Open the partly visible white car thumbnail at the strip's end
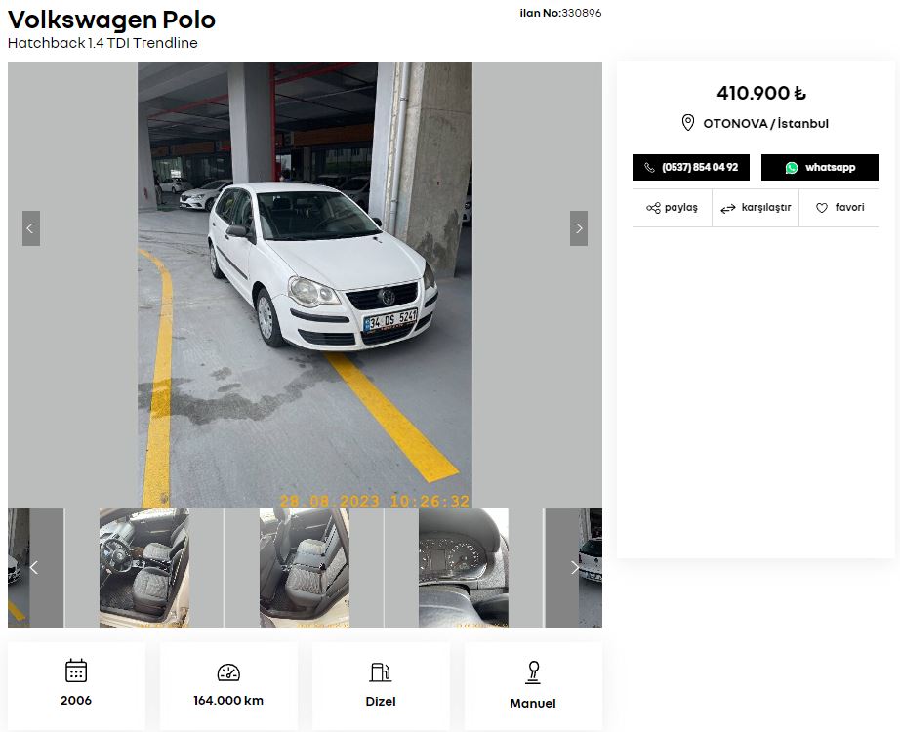 tap(591, 568)
